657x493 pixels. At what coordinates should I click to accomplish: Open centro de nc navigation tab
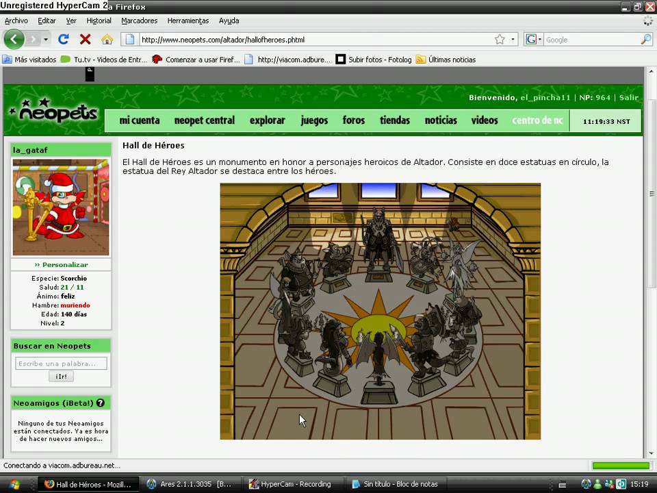click(x=537, y=121)
